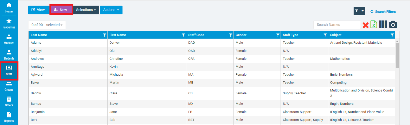This screenshot has height=125, width=410.
Task: Click the View button
Action: [38, 10]
